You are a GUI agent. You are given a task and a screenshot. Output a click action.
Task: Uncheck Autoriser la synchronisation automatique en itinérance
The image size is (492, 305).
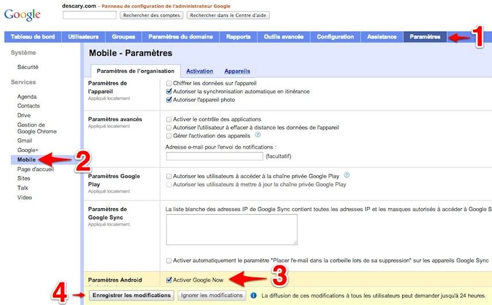click(x=169, y=91)
